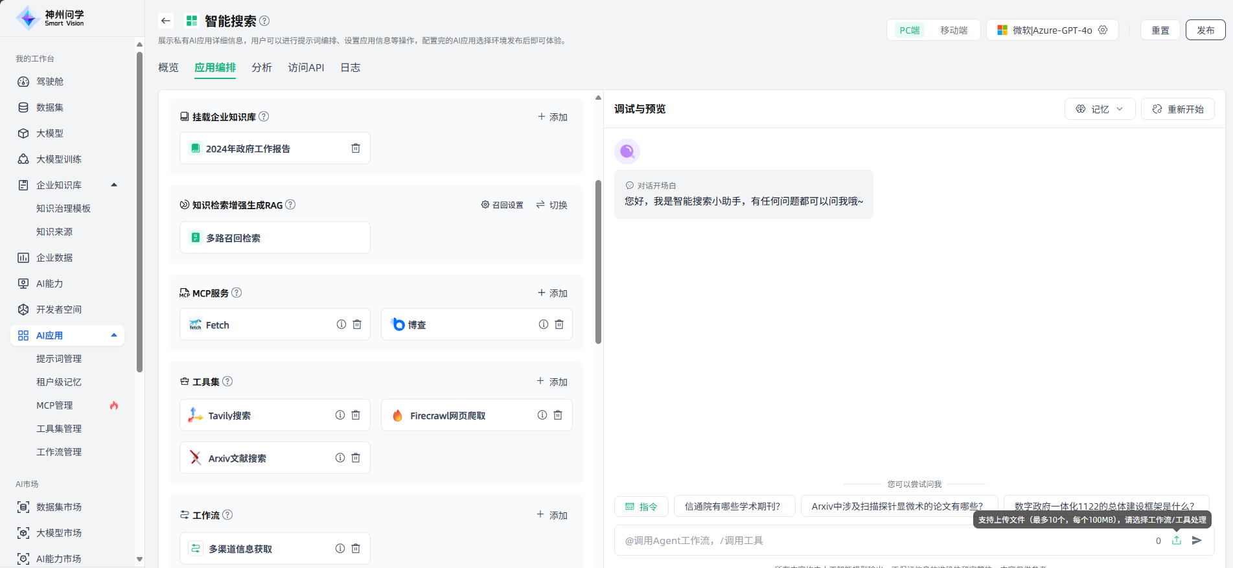
Task: Open the 日志 tab
Action: [x=351, y=67]
